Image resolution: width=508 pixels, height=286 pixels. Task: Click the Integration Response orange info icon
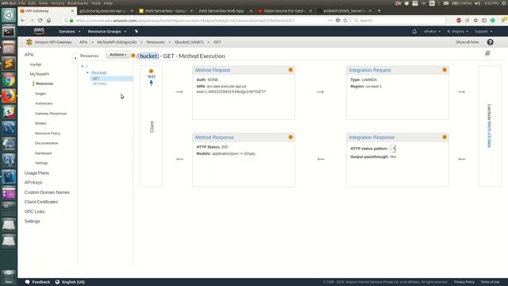coord(444,137)
